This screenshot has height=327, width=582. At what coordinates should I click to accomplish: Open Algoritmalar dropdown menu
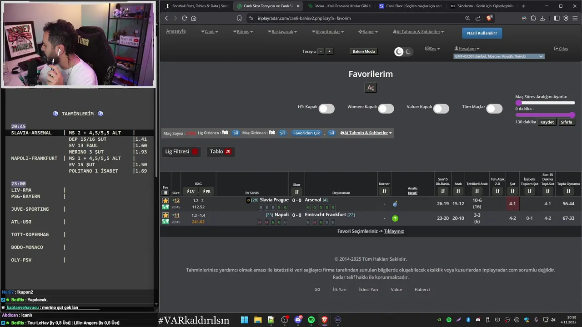pyautogui.click(x=328, y=32)
